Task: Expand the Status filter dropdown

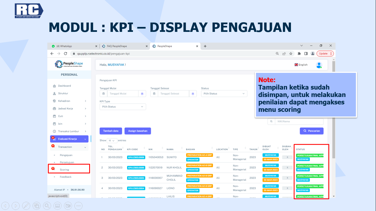Action: click(x=224, y=94)
